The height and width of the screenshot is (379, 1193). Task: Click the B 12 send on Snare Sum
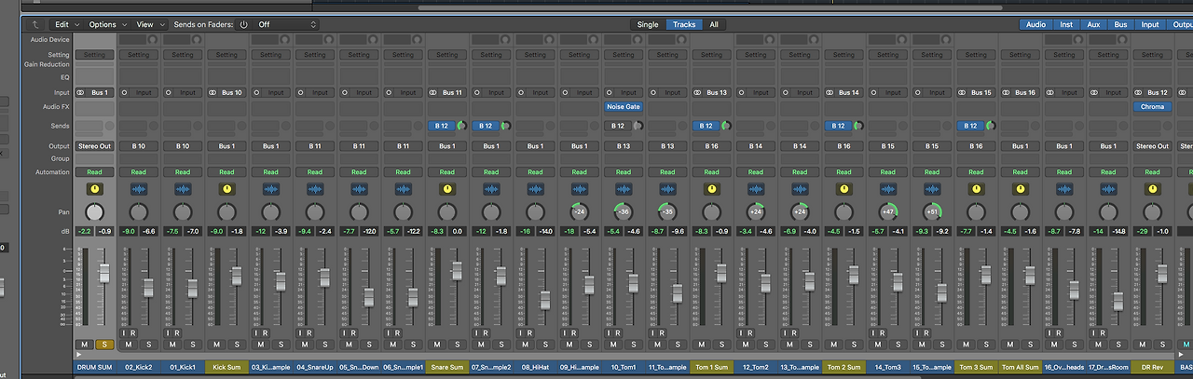coord(442,126)
